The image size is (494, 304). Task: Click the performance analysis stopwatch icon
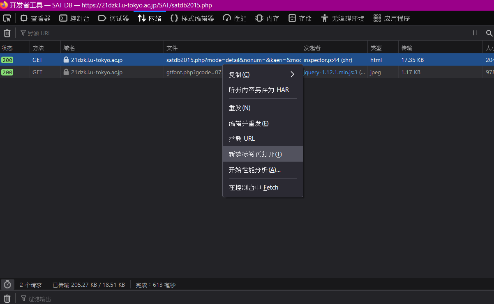[x=7, y=284]
